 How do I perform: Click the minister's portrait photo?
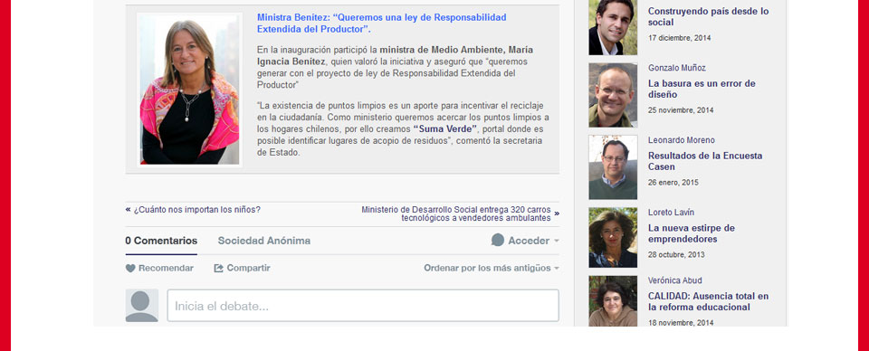(189, 90)
